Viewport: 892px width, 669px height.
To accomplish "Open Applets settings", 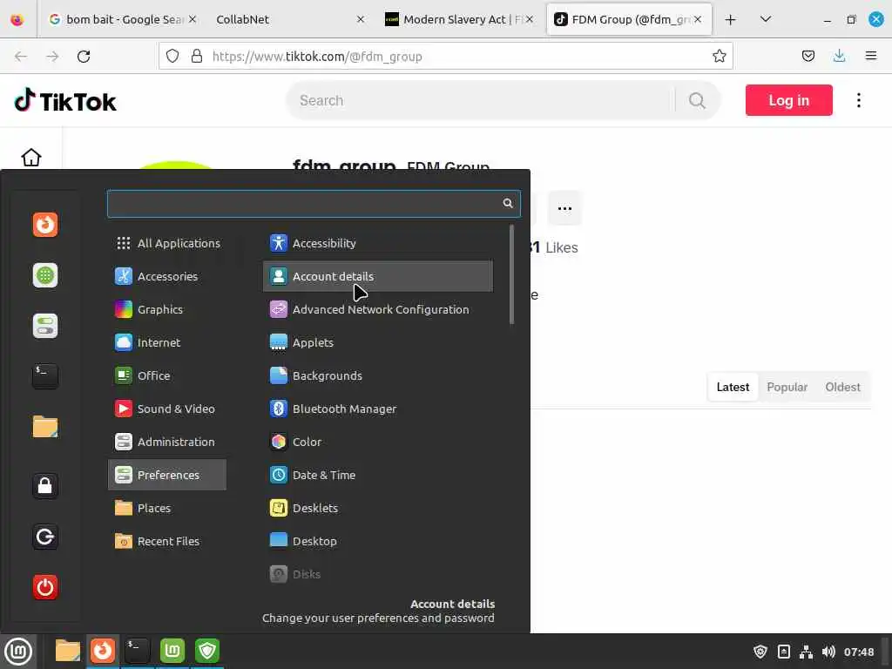I will [x=378, y=342].
